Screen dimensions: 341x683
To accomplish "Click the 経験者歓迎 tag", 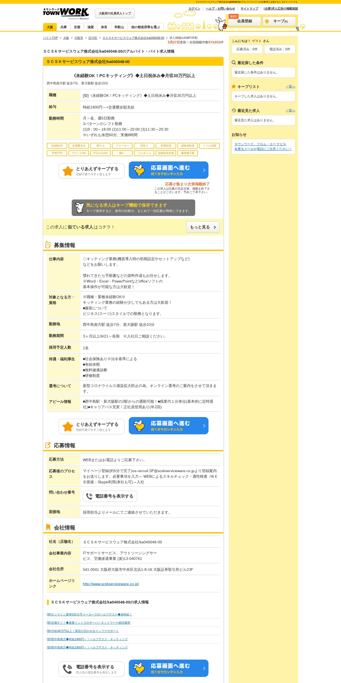I will pos(187,146).
